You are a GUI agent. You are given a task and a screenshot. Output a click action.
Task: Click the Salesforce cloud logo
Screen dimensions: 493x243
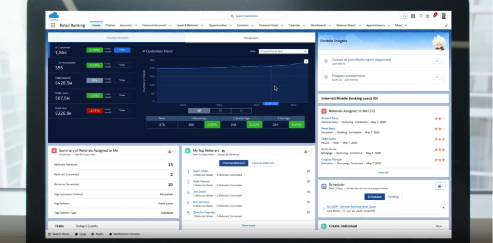[x=54, y=16]
